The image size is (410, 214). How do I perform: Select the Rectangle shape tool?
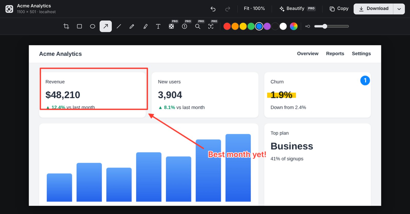79,26
